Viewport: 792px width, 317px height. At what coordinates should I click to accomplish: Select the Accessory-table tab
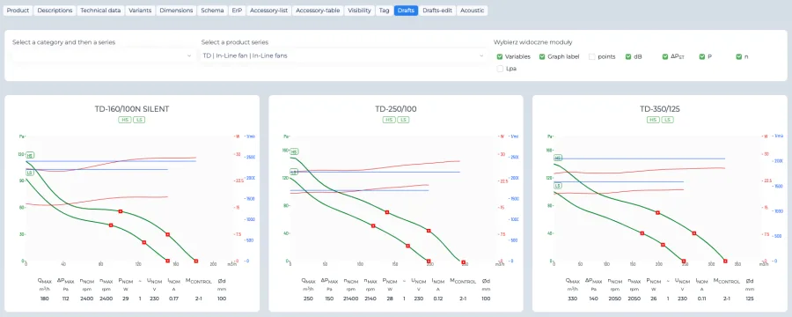[318, 10]
